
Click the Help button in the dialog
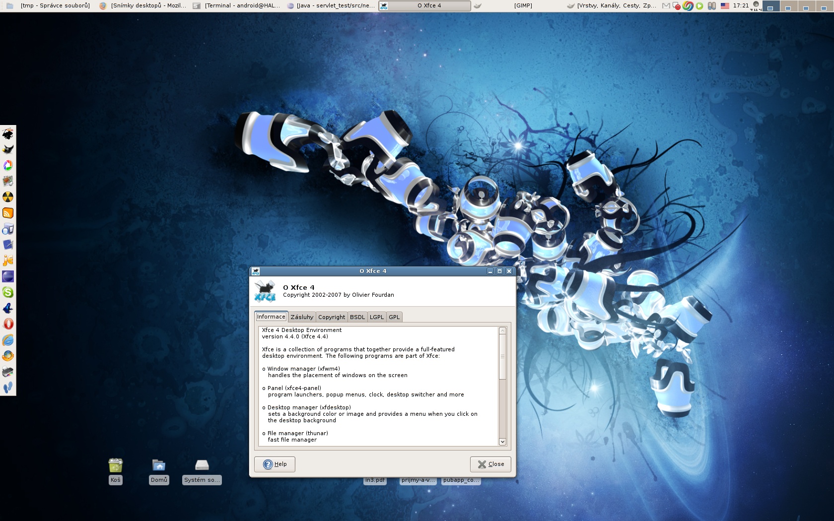[275, 464]
